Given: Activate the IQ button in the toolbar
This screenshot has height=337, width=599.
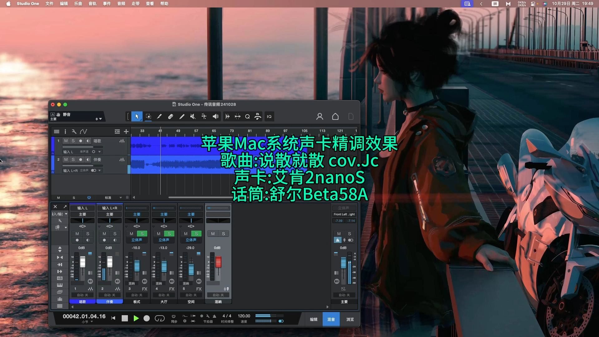Looking at the screenshot, I should [270, 116].
